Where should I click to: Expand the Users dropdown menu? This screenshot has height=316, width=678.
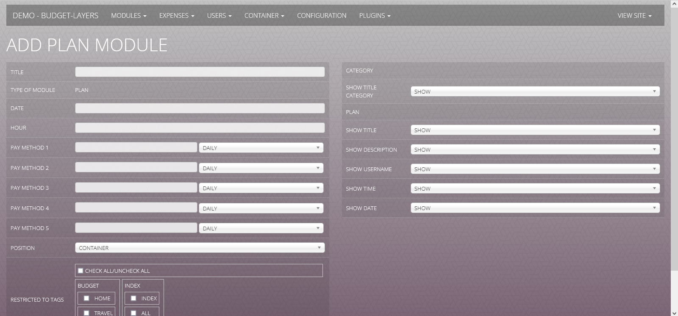(219, 16)
